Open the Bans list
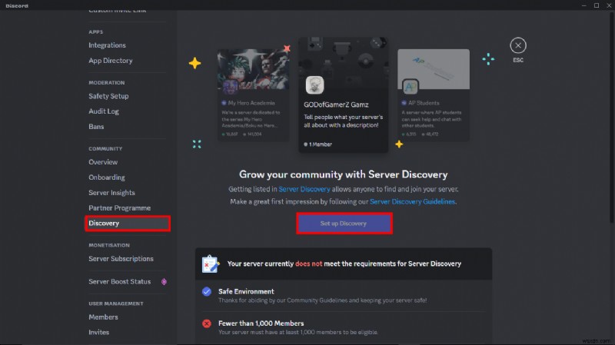Image resolution: width=615 pixels, height=345 pixels. point(96,127)
